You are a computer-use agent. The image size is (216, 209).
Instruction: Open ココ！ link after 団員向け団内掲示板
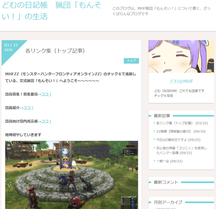pyautogui.click(x=47, y=121)
